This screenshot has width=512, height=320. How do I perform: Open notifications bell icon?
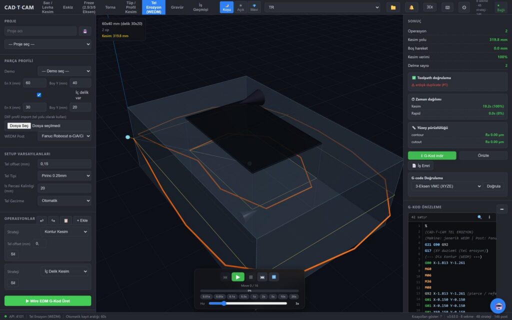point(411,7)
